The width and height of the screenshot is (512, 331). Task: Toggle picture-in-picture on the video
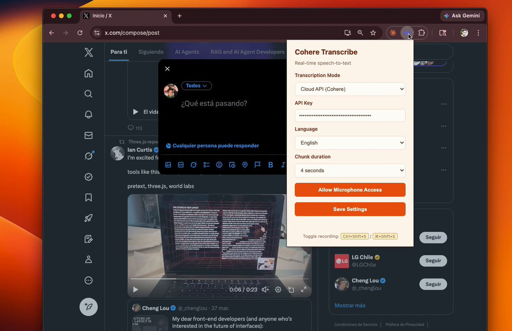(291, 290)
